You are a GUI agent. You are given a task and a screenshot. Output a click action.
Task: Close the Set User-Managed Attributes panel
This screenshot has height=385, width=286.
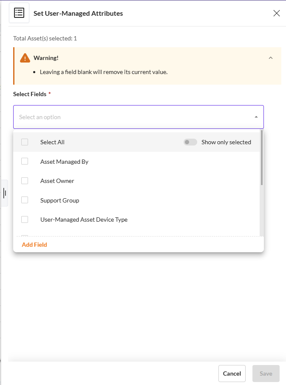coord(276,13)
